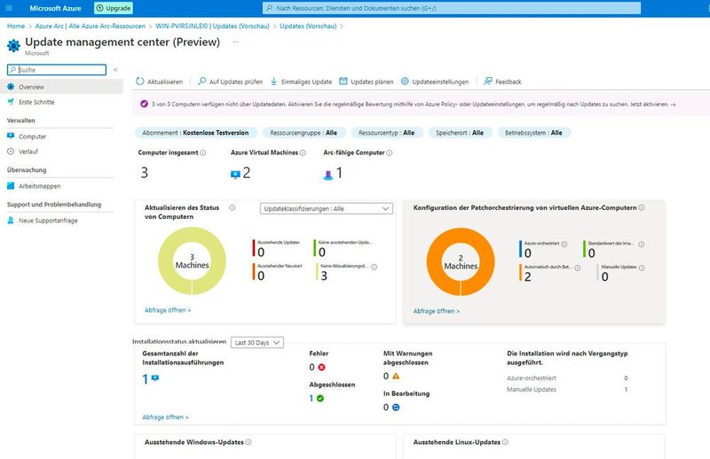This screenshot has width=710, height=459.
Task: Click the purple notification banner icon
Action: (144, 104)
